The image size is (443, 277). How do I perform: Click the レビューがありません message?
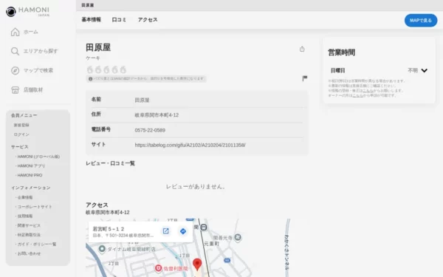[x=195, y=187]
